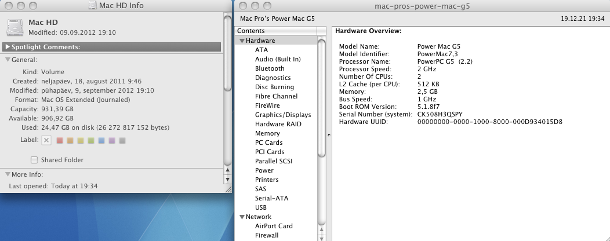Apply the purple label color

click(112, 140)
